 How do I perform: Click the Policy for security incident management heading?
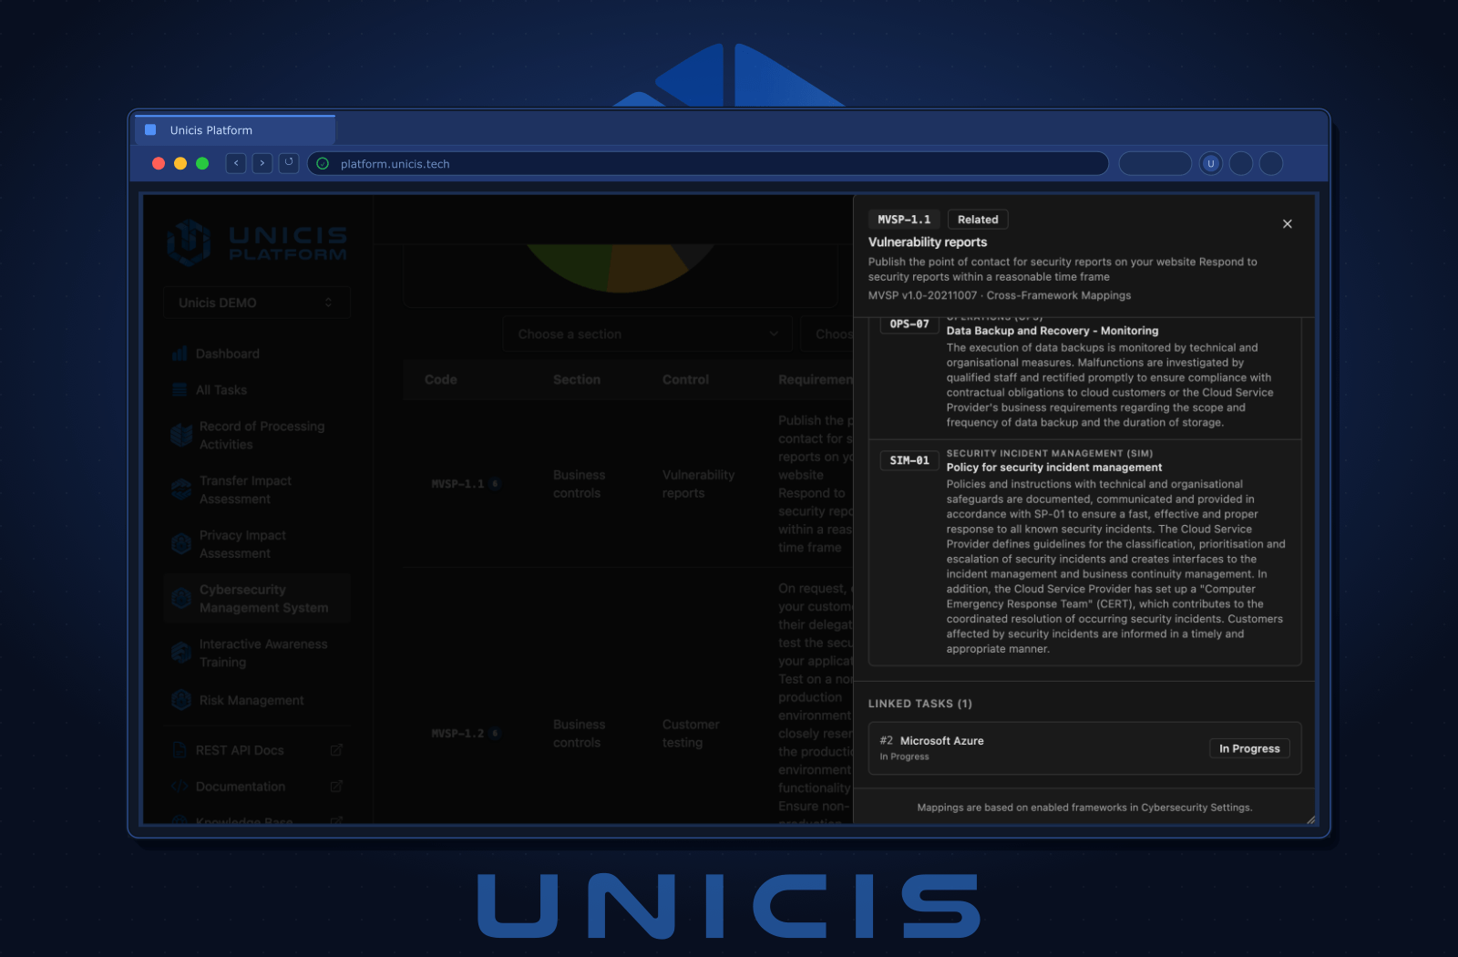coord(1054,468)
